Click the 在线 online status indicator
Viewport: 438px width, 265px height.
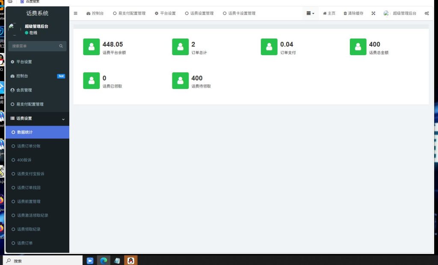31,32
